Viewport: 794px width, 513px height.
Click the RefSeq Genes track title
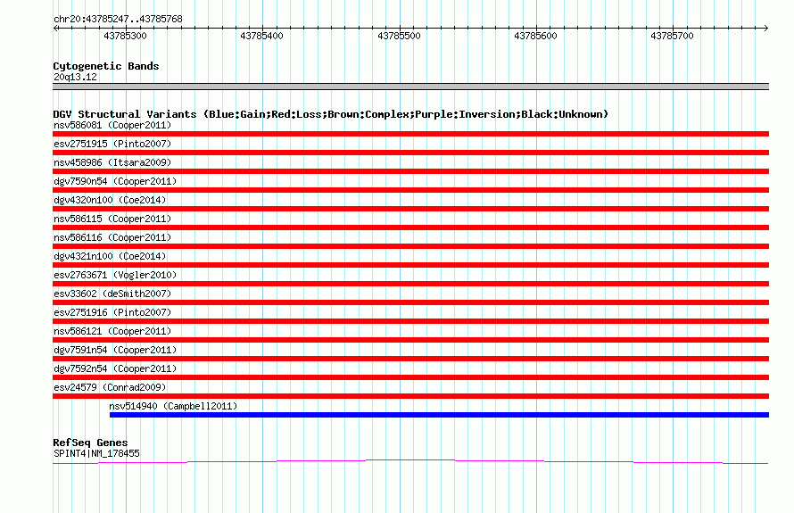tap(90, 443)
